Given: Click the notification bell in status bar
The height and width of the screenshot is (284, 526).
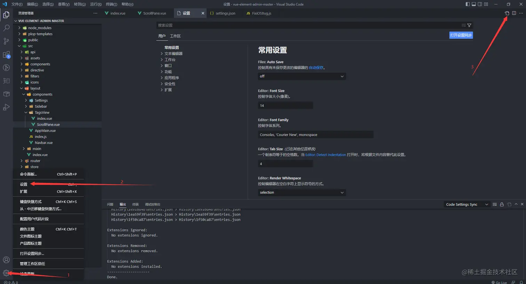Looking at the screenshot, I should coord(521,282).
